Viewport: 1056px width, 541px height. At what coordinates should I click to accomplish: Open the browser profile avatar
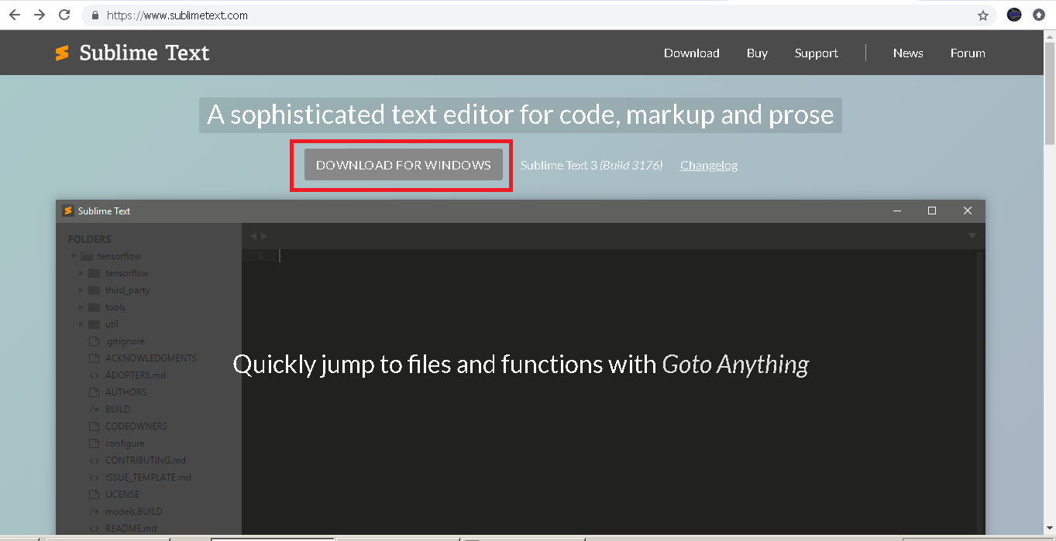pyautogui.click(x=1013, y=15)
